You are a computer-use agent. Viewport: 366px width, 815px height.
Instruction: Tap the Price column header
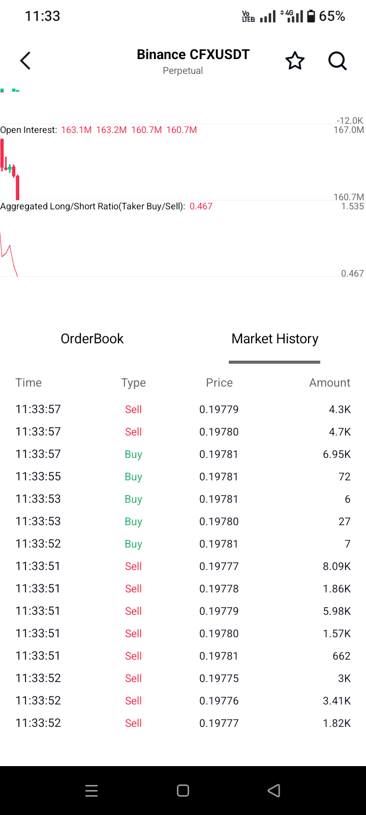click(x=219, y=383)
